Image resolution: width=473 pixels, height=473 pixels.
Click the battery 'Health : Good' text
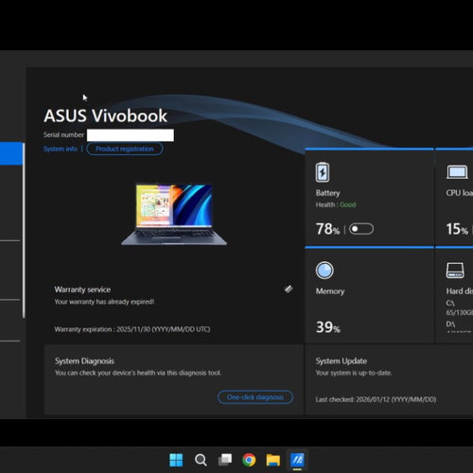click(336, 204)
